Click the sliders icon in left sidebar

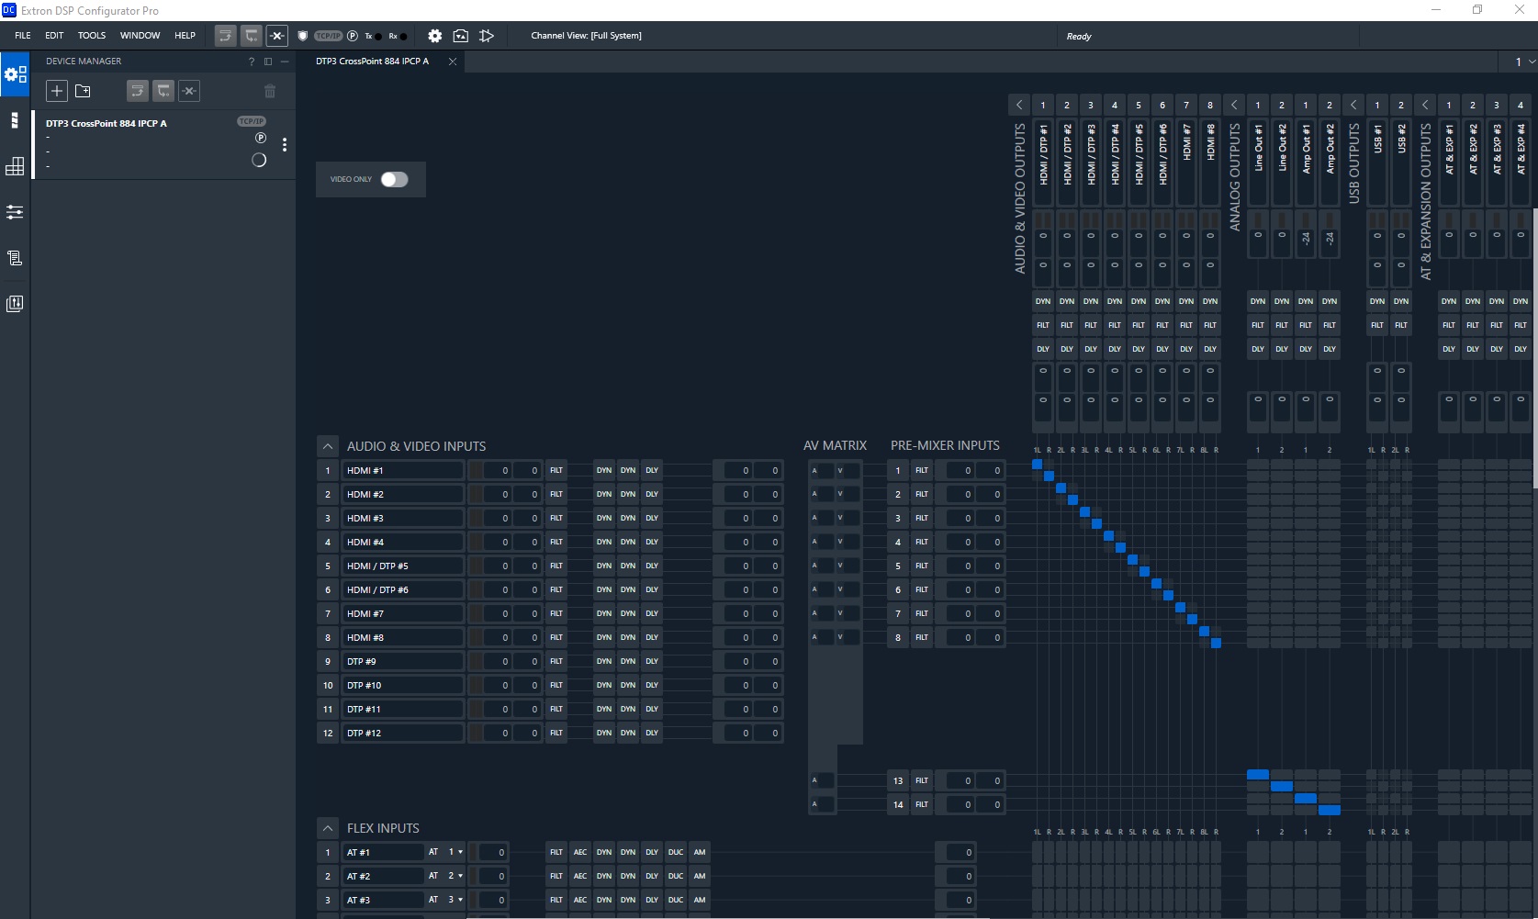point(15,212)
